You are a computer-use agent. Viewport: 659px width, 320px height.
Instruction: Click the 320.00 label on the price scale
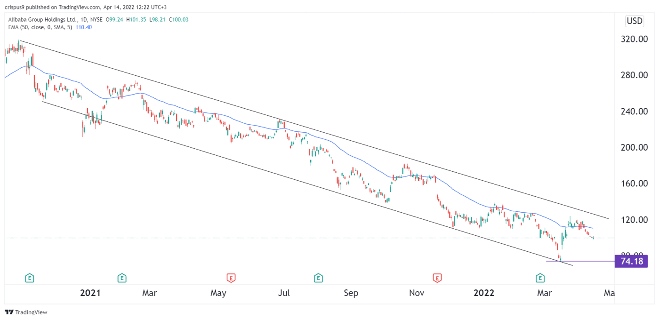coord(635,40)
